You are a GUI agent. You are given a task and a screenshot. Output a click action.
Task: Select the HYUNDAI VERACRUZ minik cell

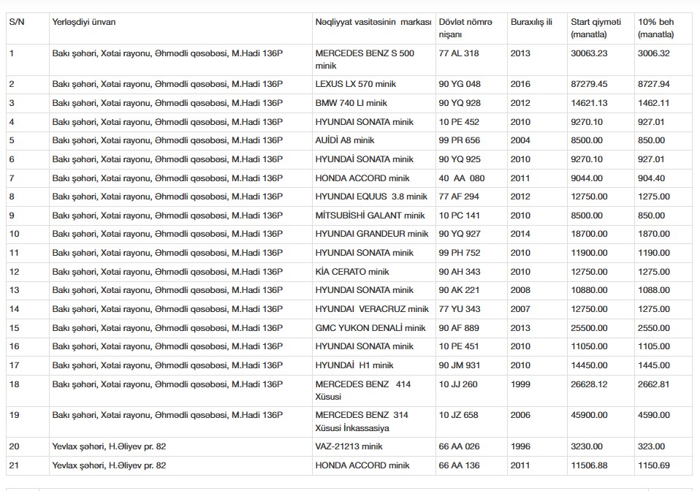(x=372, y=309)
